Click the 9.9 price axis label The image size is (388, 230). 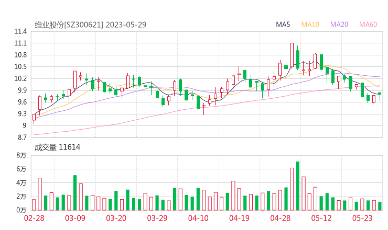coord(22,90)
